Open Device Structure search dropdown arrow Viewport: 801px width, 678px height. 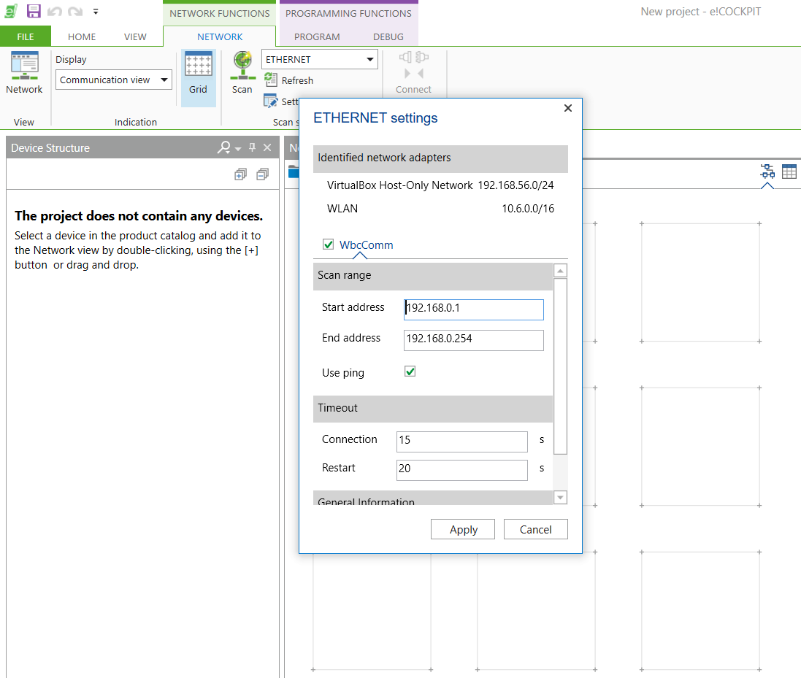[x=238, y=149]
